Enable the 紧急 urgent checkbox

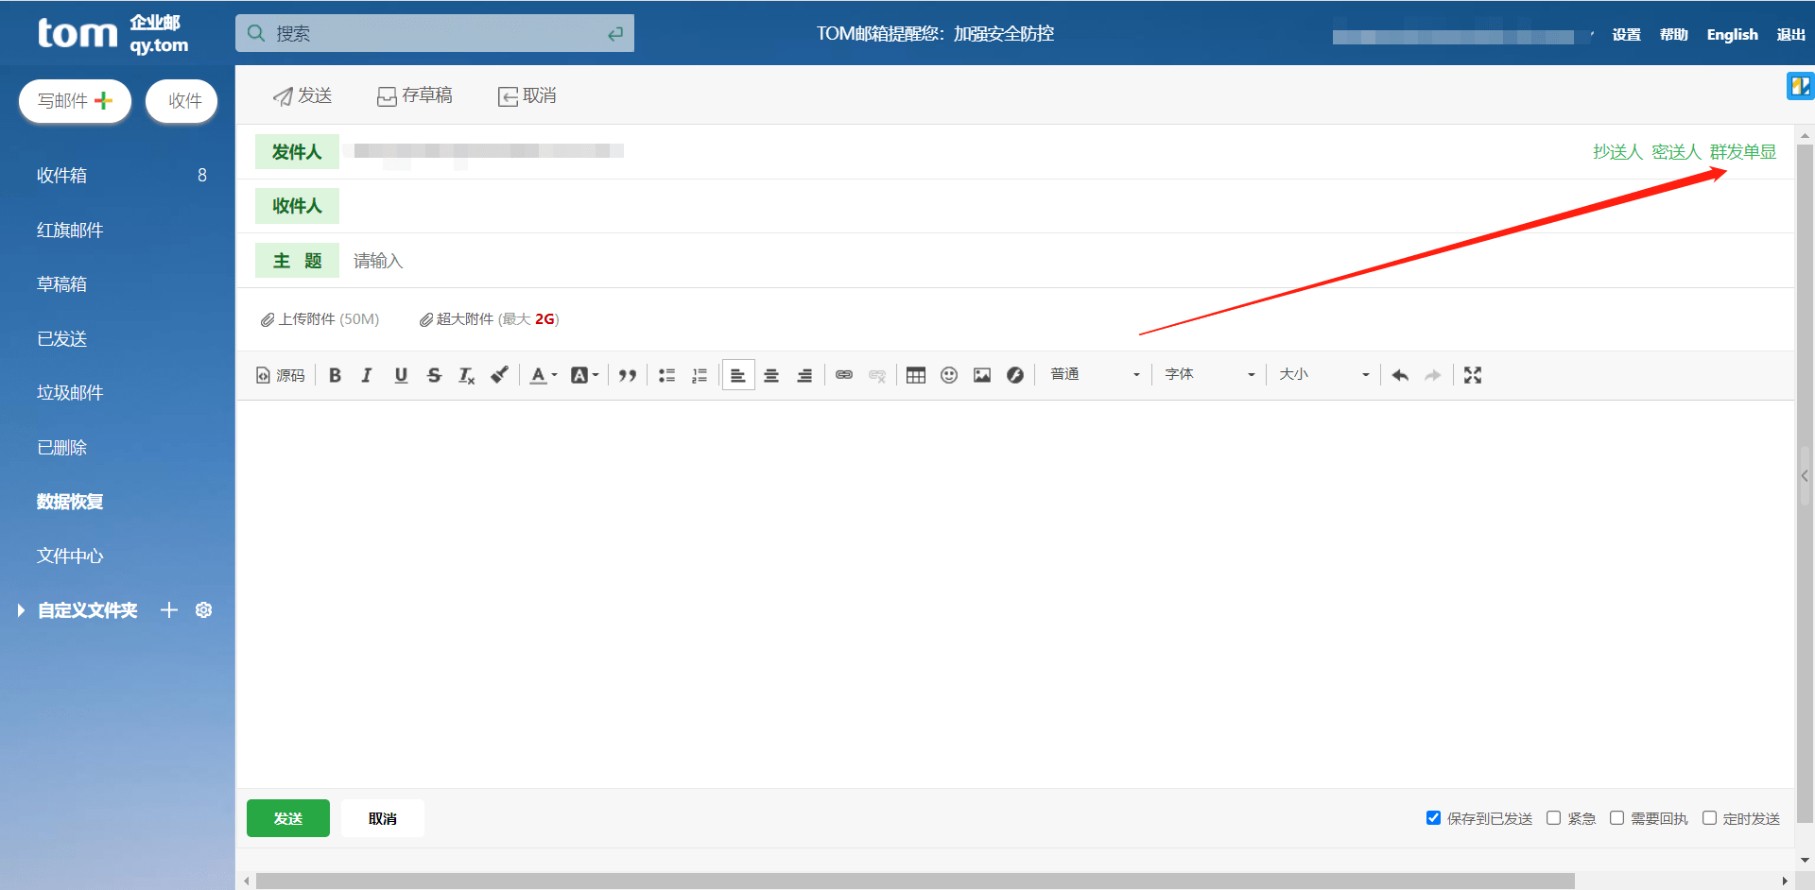click(x=1553, y=818)
